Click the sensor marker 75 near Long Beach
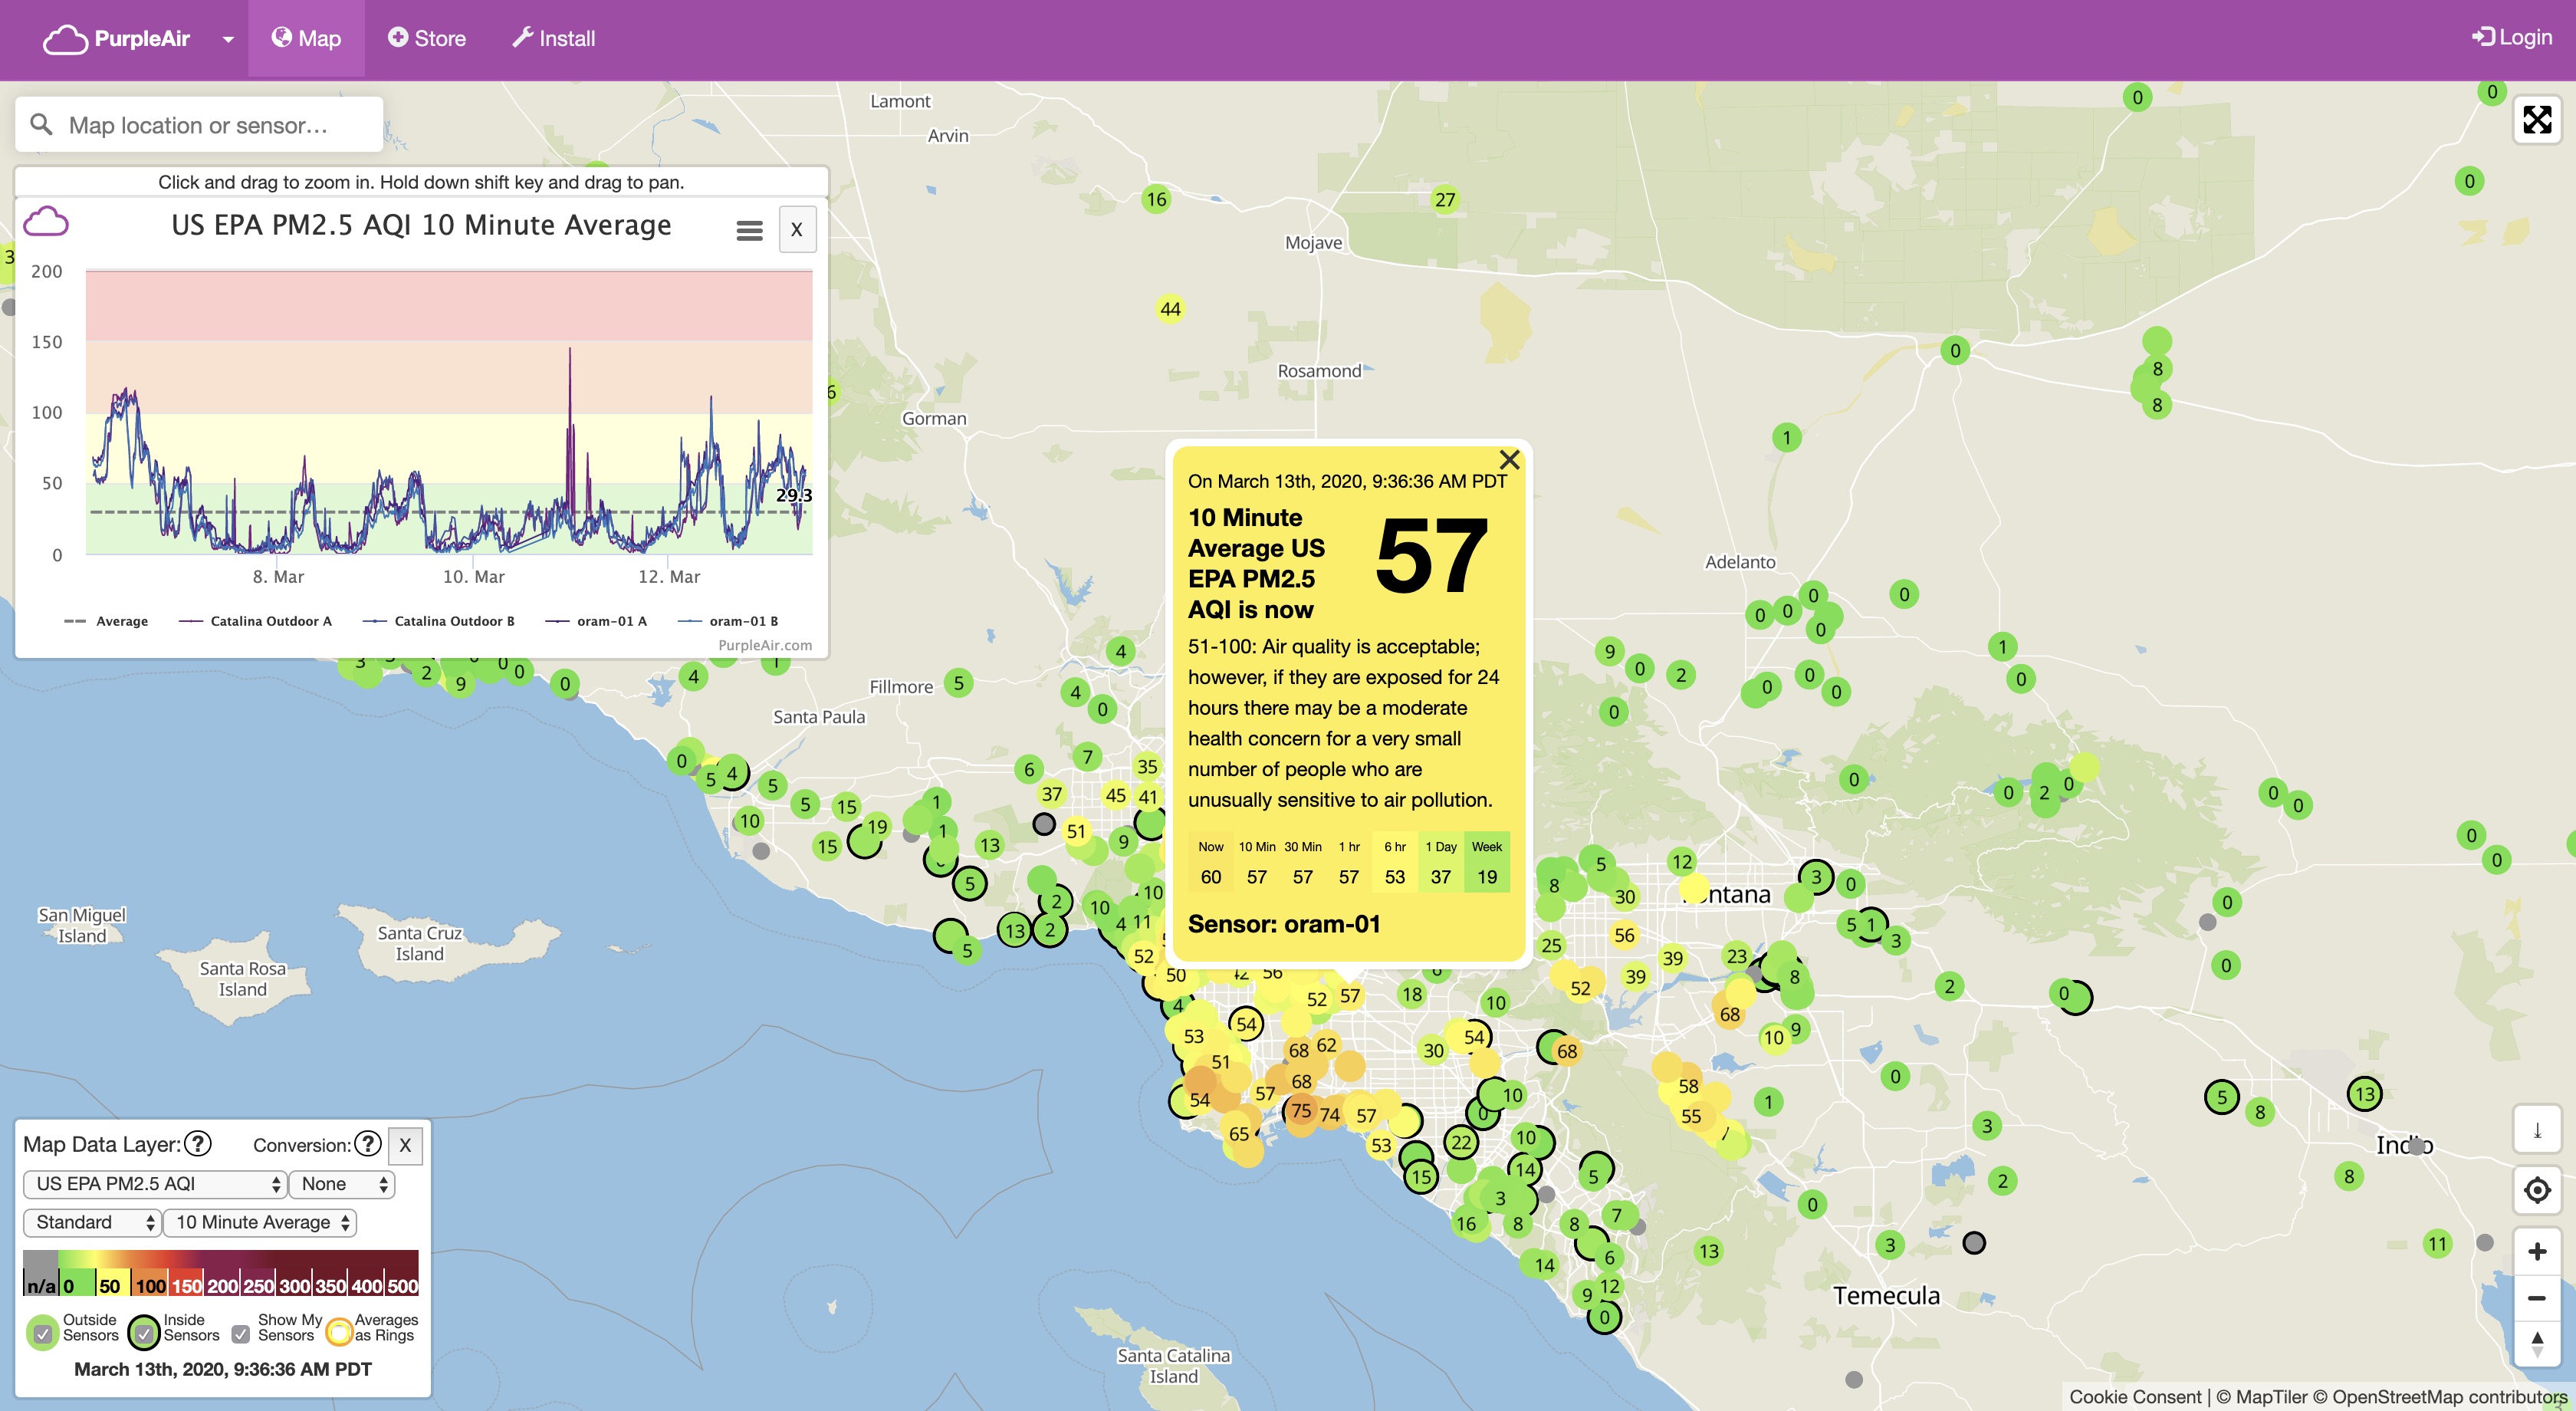The height and width of the screenshot is (1411, 2576). [x=1300, y=1110]
